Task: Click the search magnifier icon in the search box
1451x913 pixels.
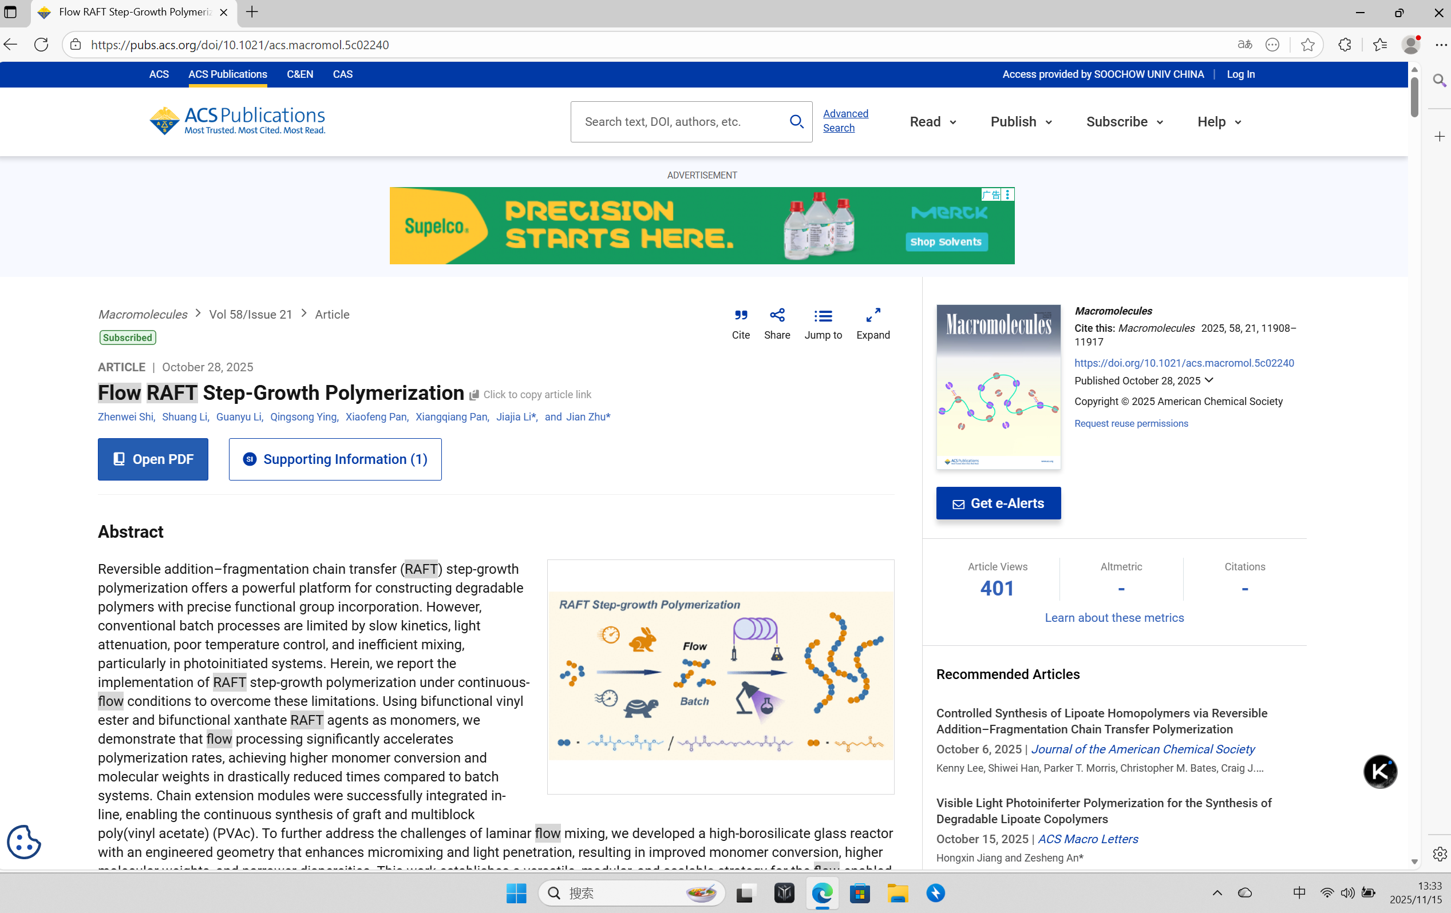Action: [x=796, y=122]
